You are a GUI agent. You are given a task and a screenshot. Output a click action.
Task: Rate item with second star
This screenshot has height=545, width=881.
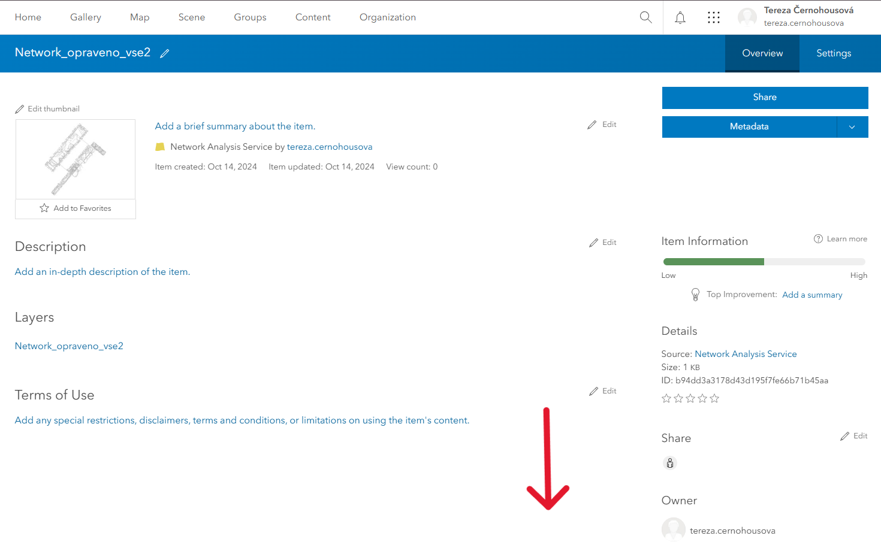(x=678, y=398)
